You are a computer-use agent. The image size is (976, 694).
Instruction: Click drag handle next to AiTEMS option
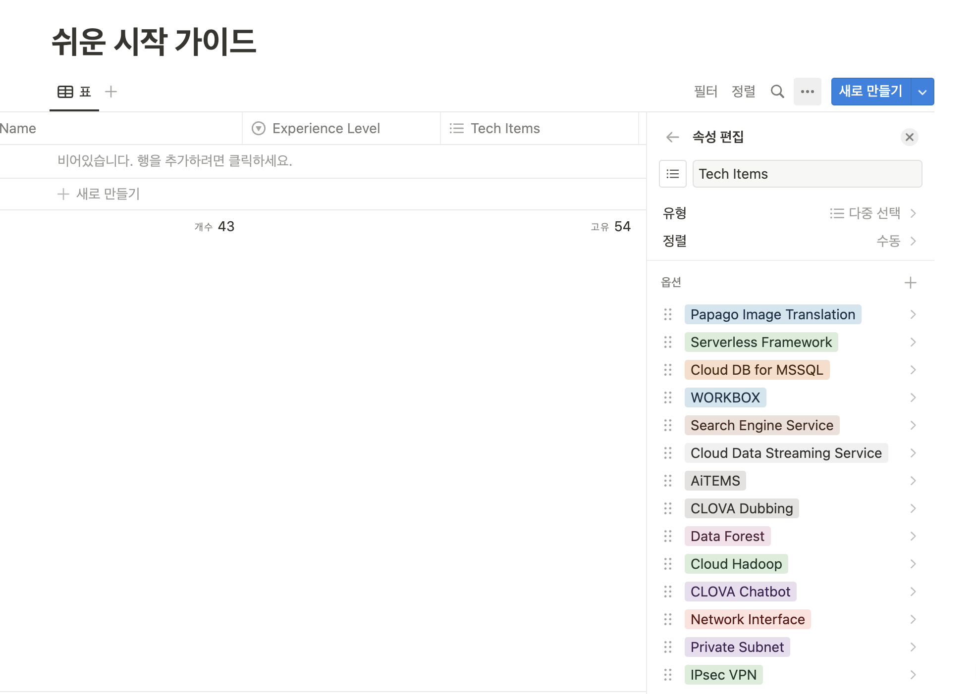tap(668, 481)
